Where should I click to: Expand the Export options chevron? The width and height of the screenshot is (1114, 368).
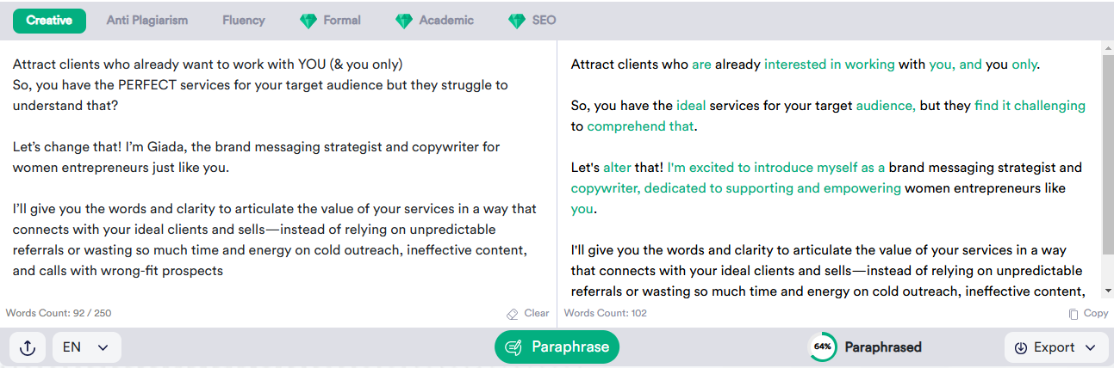click(1091, 348)
